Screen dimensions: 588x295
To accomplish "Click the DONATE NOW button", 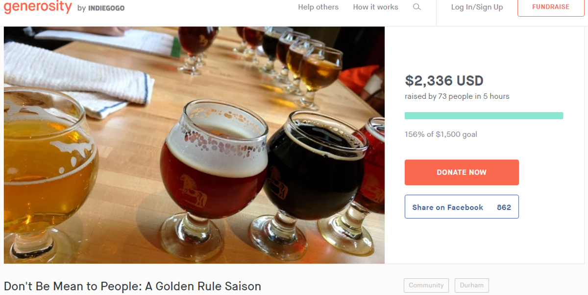I will (x=462, y=172).
